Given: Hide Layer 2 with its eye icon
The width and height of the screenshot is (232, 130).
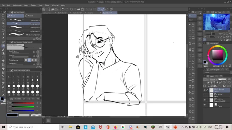Looking at the screenshot, I should 205,90.
